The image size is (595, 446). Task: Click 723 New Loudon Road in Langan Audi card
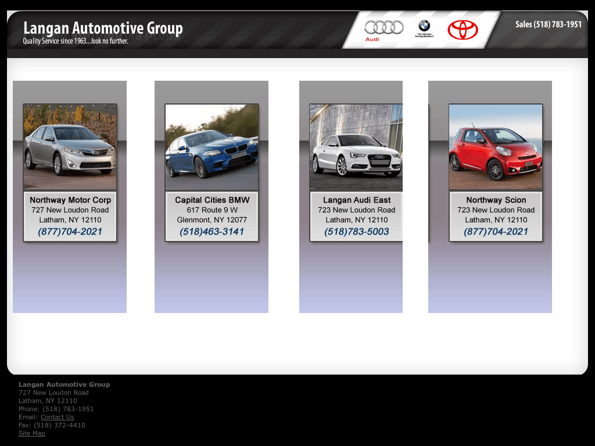[357, 210]
